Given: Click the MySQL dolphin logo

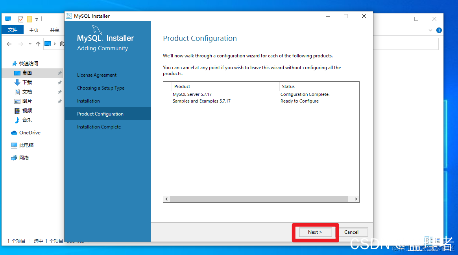Looking at the screenshot, I should tap(97, 30).
